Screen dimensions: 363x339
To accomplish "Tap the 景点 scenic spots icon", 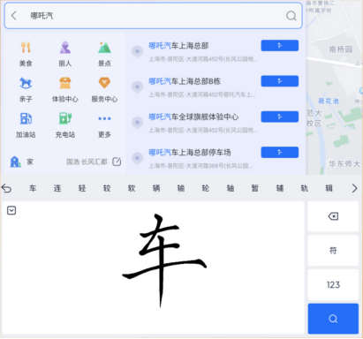I will [104, 54].
